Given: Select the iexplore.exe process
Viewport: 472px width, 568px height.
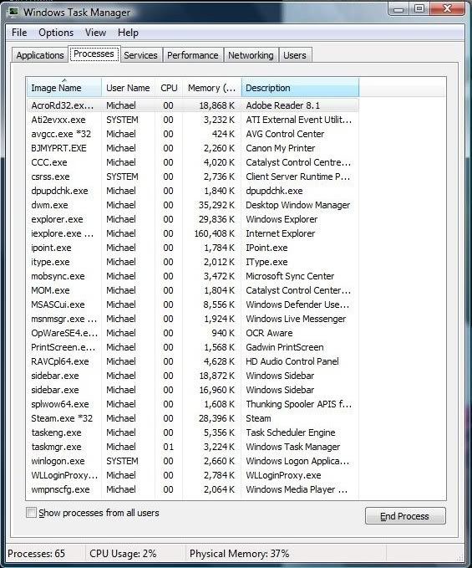Looking at the screenshot, I should click(x=193, y=233).
